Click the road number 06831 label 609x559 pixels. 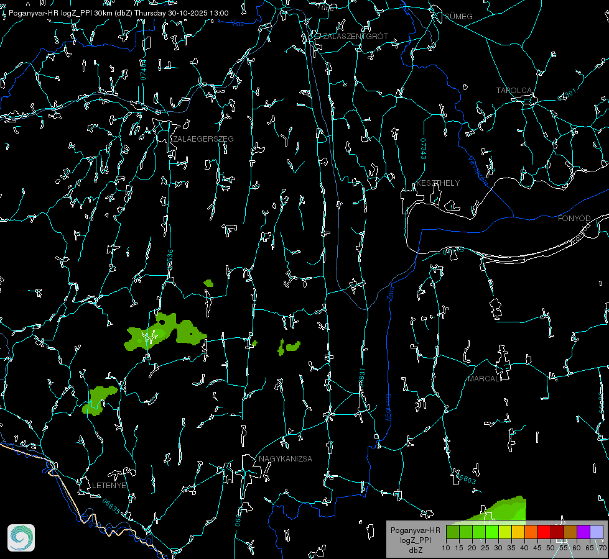[x=361, y=378]
